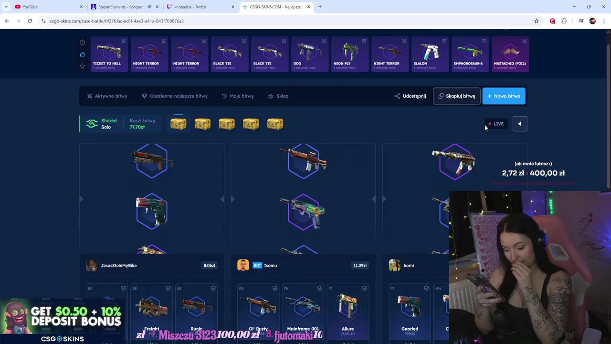Image resolution: width=611 pixels, height=344 pixels.
Task: Select the recent drops clock filter
Action: click(82, 43)
